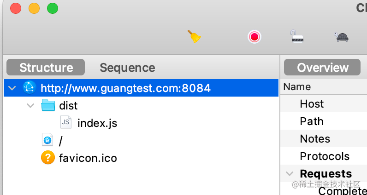Click the blue dist folder icon
Image resolution: width=367 pixels, height=195 pixels.
47,106
